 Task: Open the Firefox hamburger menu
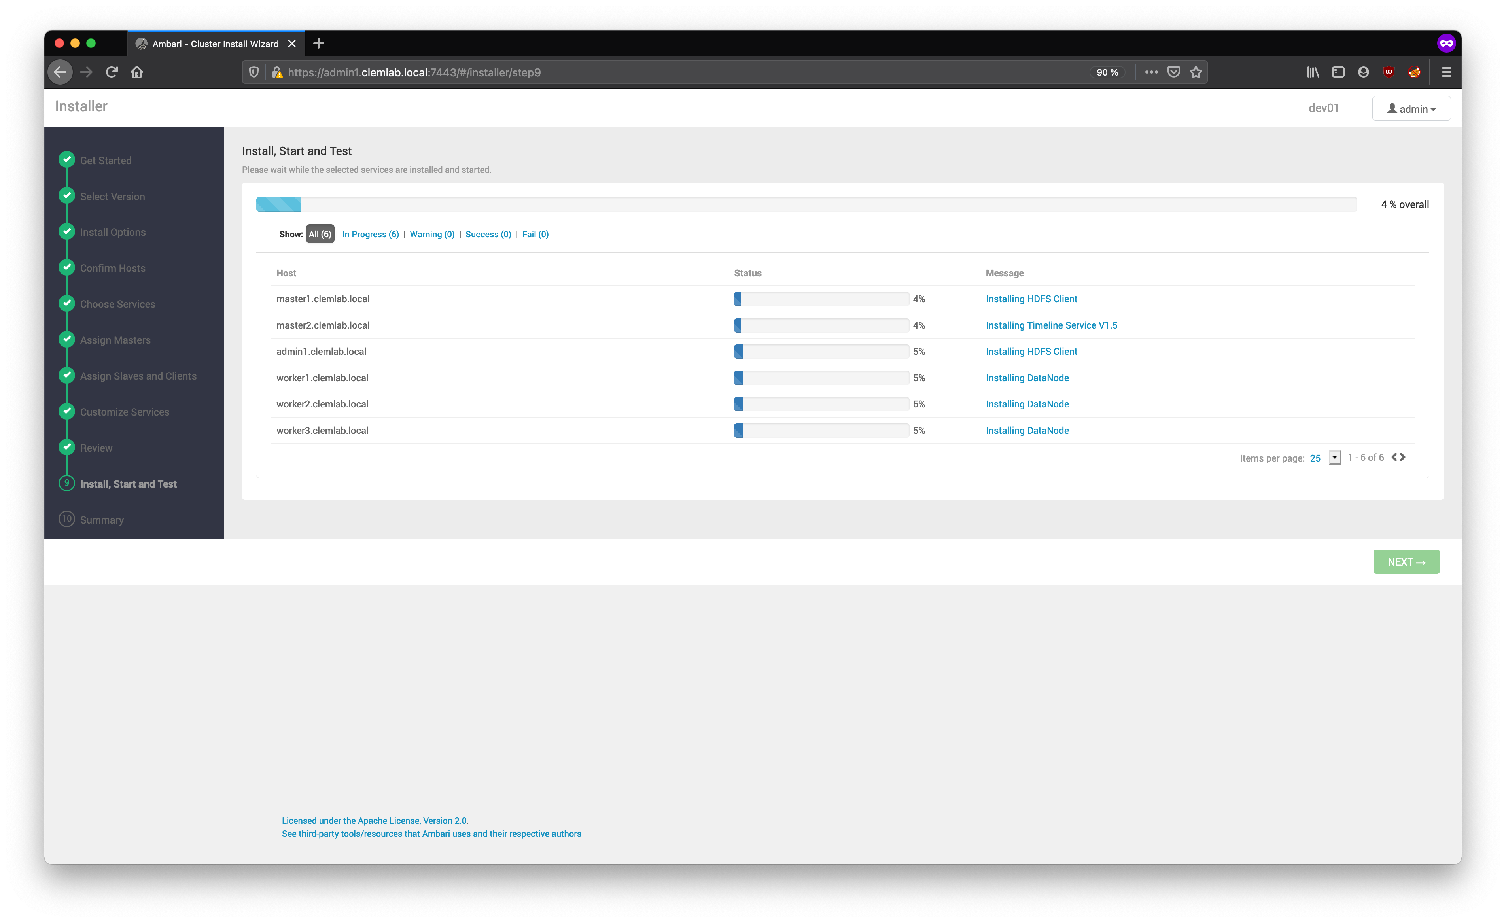tap(1446, 72)
